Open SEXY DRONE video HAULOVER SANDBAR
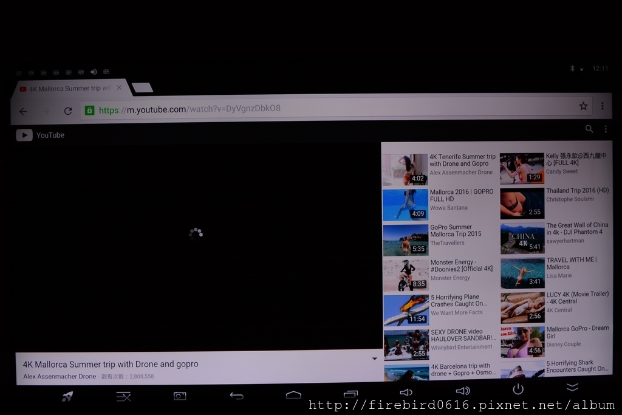Screen dimensions: 622x415 (x=463, y=335)
